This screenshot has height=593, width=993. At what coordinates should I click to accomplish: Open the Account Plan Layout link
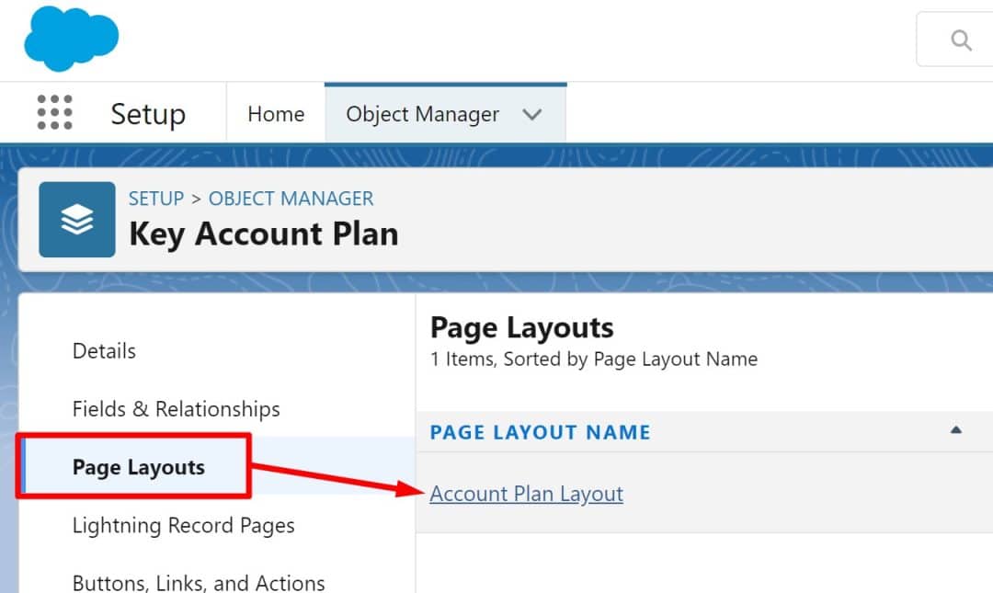click(526, 494)
